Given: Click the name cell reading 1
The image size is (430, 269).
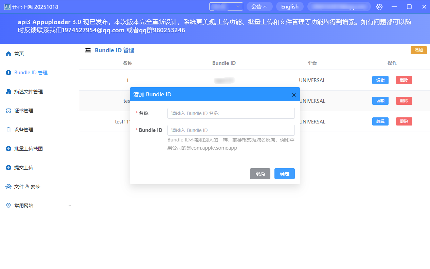Looking at the screenshot, I should [x=127, y=80].
